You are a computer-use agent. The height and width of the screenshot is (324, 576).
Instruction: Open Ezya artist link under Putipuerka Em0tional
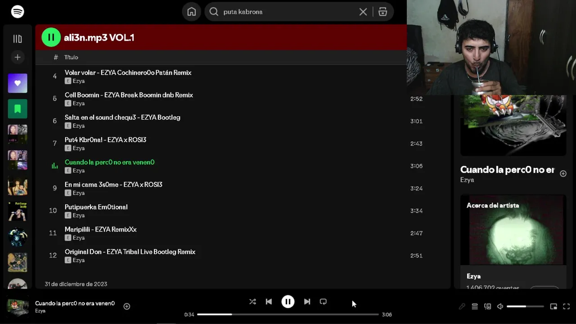point(79,215)
